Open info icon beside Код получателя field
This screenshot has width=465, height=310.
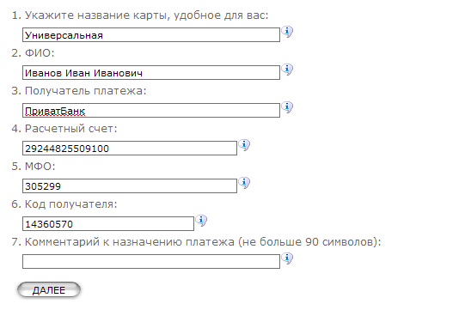point(201,221)
